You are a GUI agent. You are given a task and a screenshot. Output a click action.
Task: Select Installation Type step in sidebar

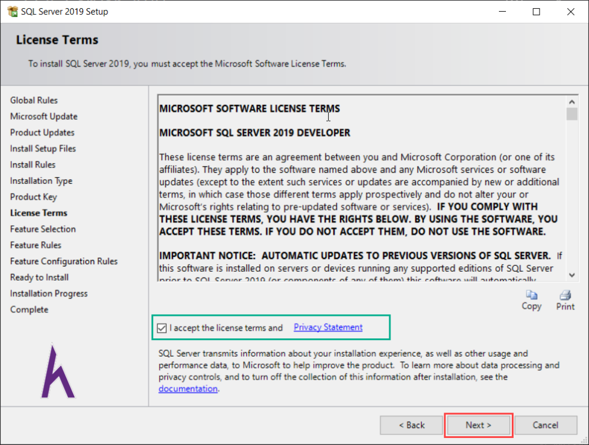tap(41, 181)
